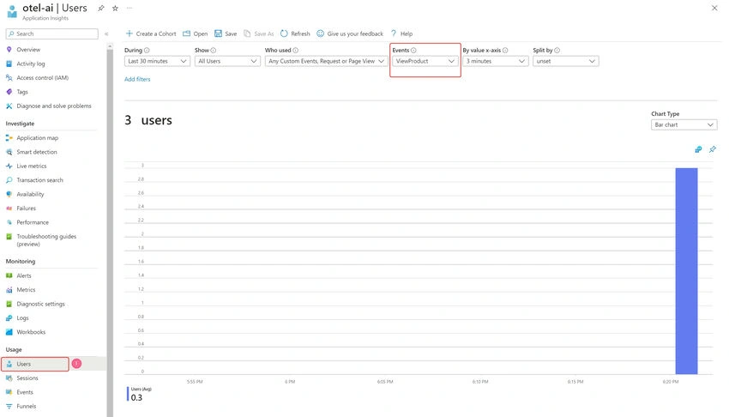The height and width of the screenshot is (417, 729).
Task: Click info icon next to Show label
Action: pyautogui.click(x=214, y=51)
